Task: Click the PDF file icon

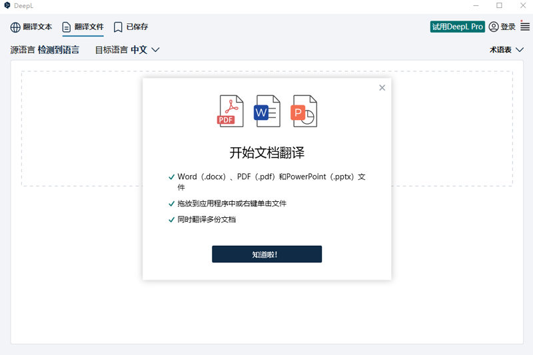Action: point(230,111)
